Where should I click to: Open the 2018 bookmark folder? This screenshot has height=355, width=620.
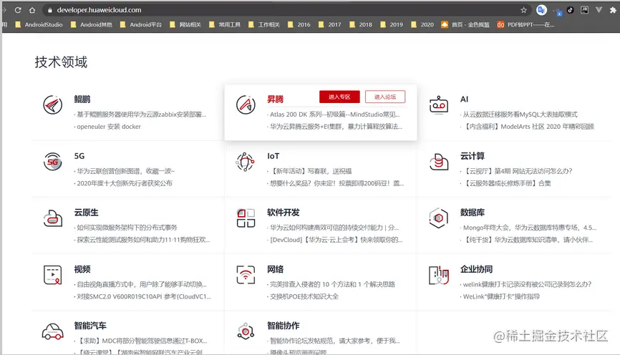pos(361,24)
